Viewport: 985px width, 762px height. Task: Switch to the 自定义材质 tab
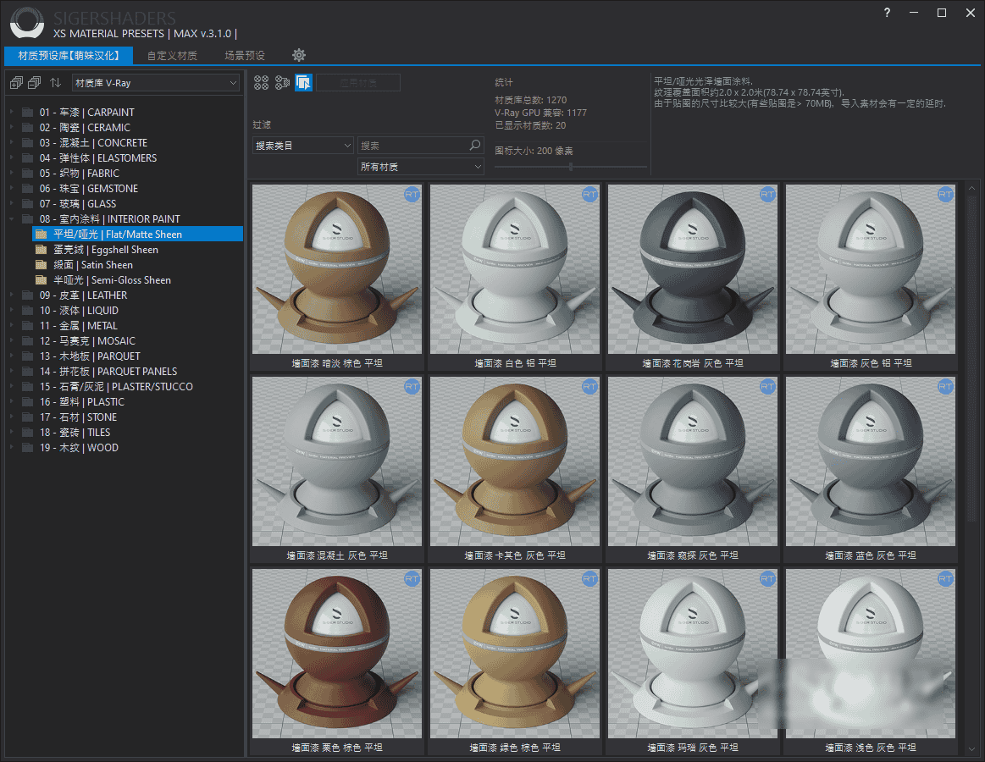[172, 55]
